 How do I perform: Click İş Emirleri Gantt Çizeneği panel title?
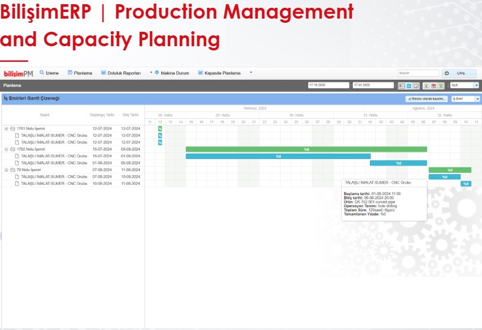32,98
